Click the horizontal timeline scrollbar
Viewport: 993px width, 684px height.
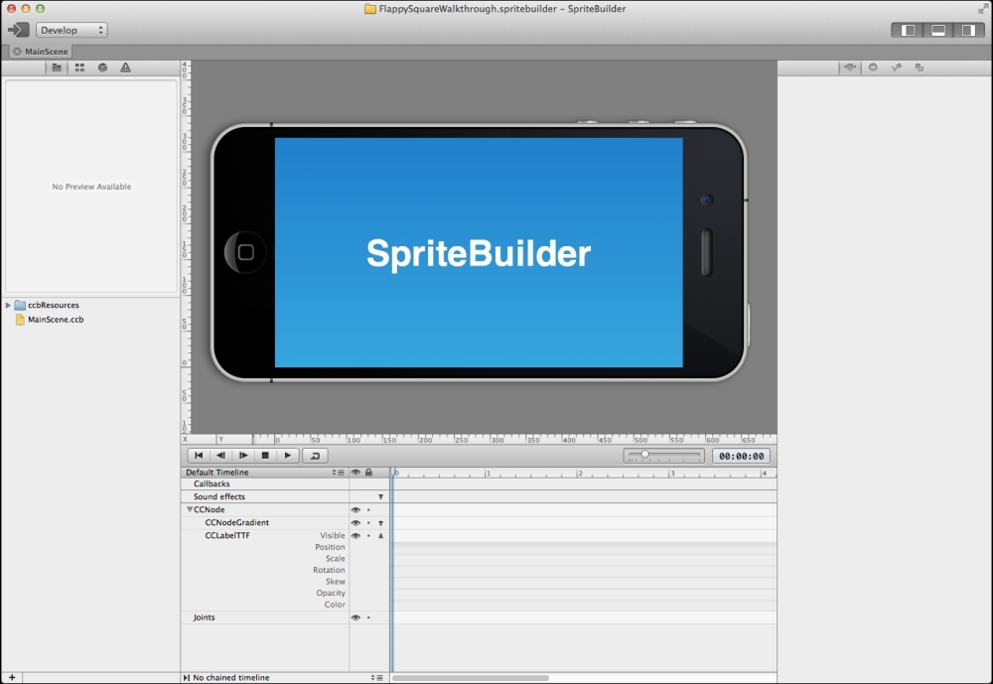point(471,678)
